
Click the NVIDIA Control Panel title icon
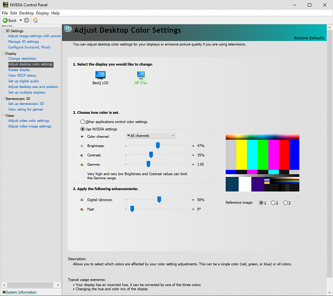(x=5, y=5)
